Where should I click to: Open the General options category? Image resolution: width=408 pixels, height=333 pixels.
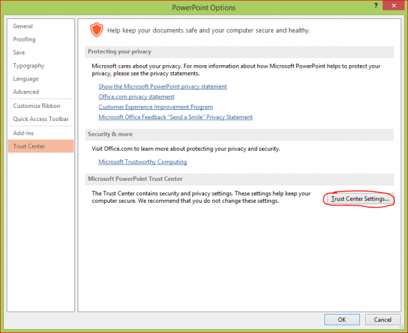[23, 26]
